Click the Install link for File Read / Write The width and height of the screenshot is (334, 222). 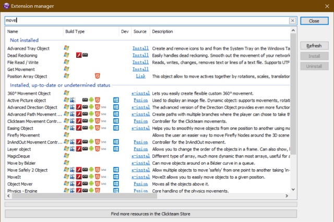pos(140,63)
